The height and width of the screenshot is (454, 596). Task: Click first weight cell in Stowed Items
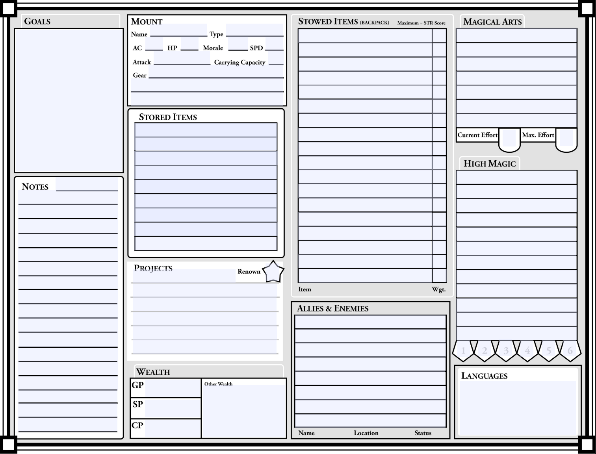[x=439, y=36]
